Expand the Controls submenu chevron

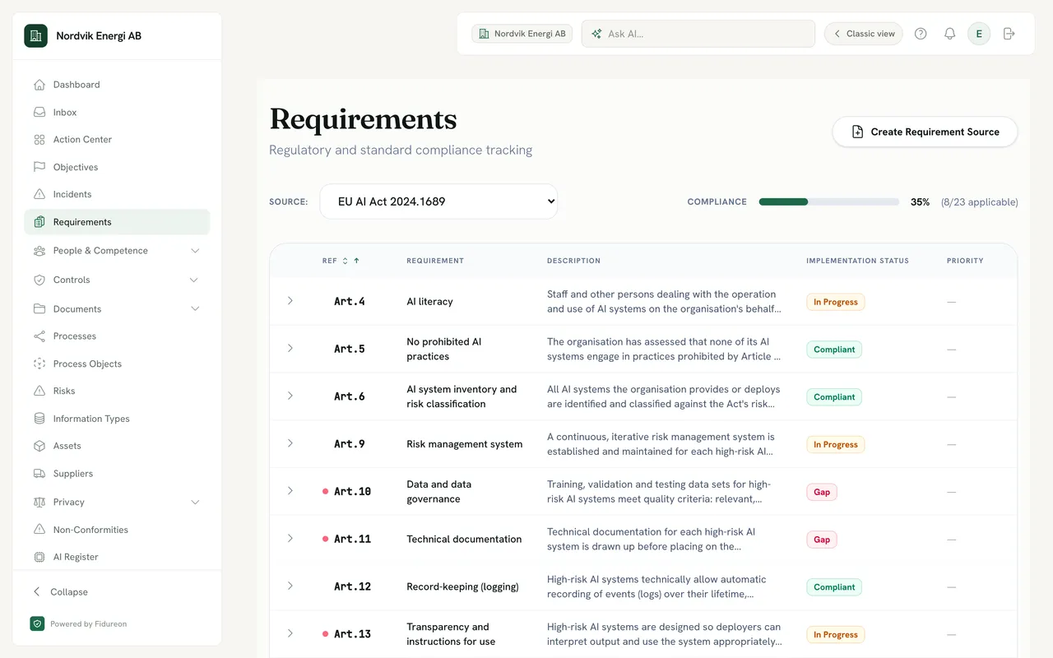point(194,280)
